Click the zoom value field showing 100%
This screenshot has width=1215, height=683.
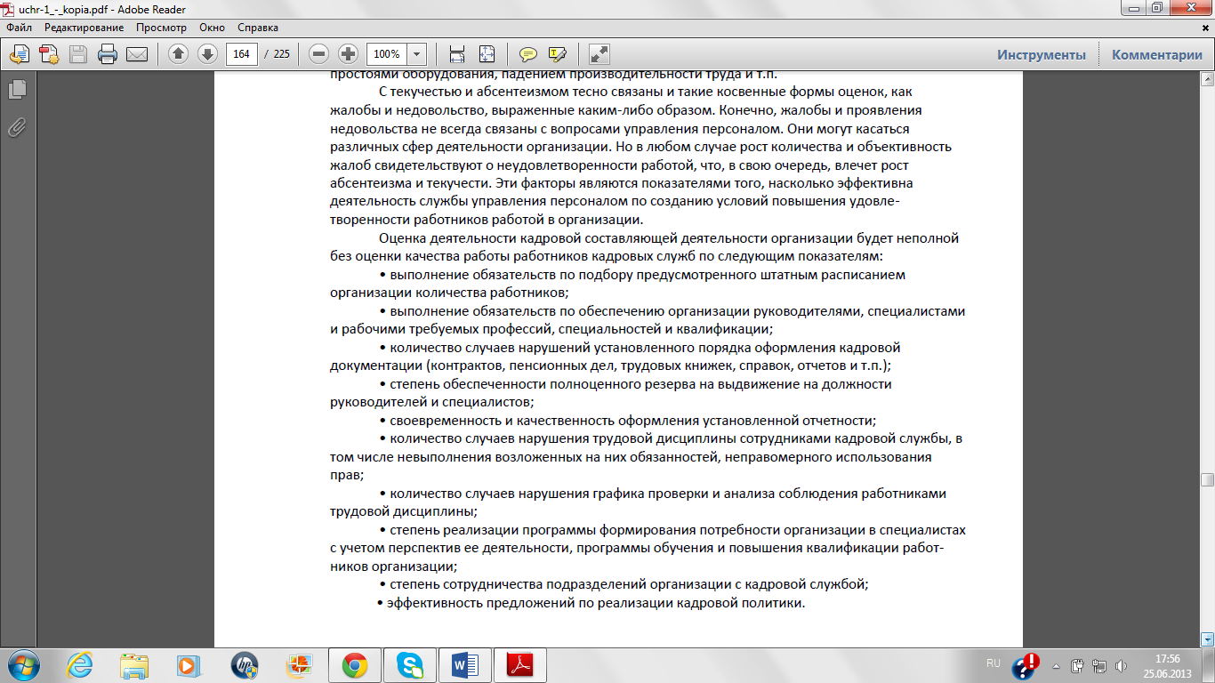coord(385,54)
